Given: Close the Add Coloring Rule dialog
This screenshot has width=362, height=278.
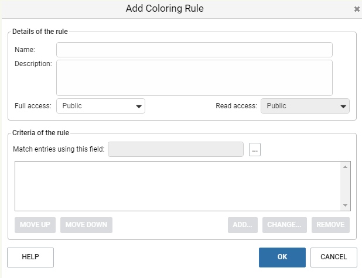Looking at the screenshot, I should click(357, 9).
